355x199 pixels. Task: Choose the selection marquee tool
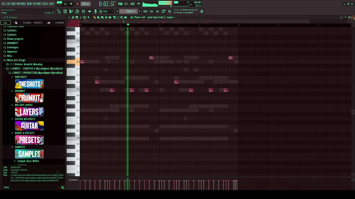[x=118, y=17]
